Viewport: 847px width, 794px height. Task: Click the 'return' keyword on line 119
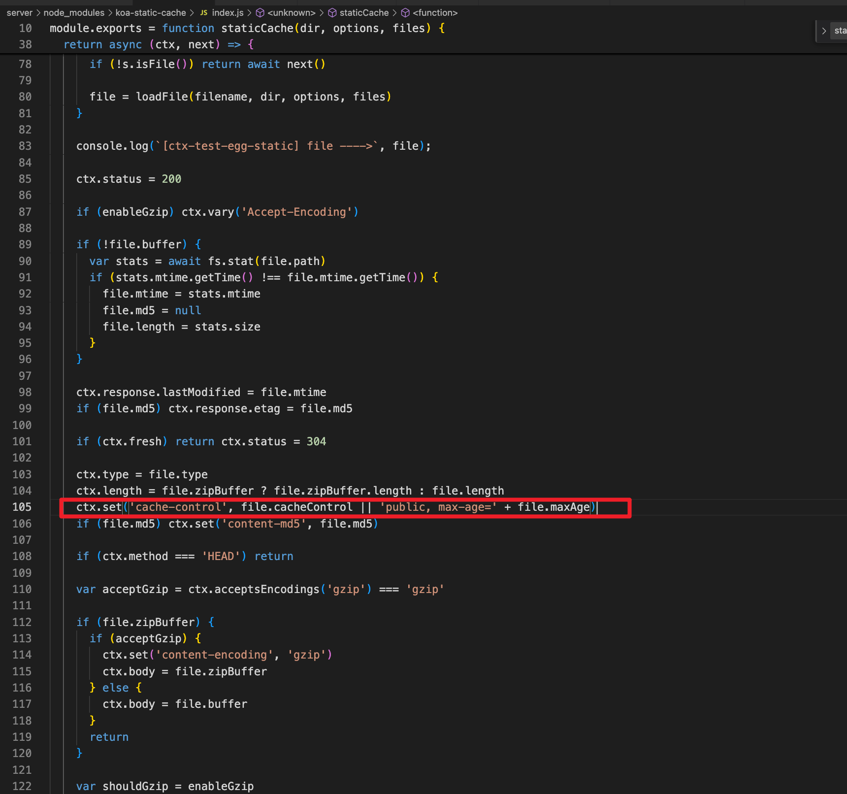(109, 737)
